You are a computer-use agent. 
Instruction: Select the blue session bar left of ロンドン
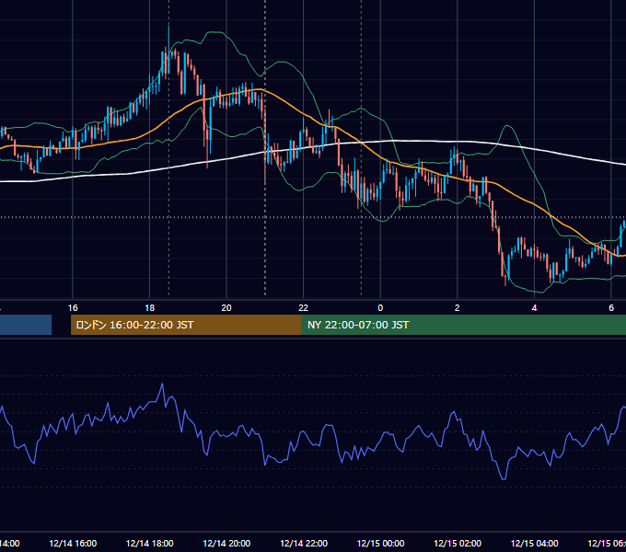(26, 325)
